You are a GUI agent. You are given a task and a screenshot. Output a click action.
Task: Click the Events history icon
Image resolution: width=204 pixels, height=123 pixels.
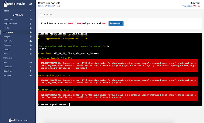click(30, 49)
